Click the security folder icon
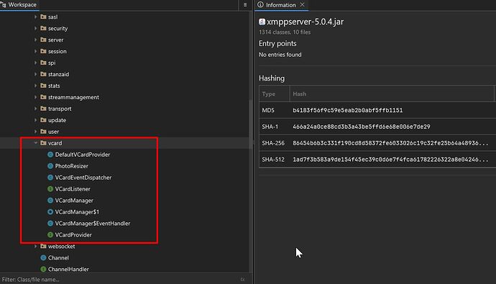496x284 pixels. (43, 28)
